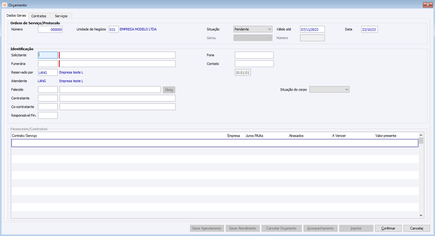Click the Acompanhamento button
The image size is (435, 236).
click(x=320, y=228)
